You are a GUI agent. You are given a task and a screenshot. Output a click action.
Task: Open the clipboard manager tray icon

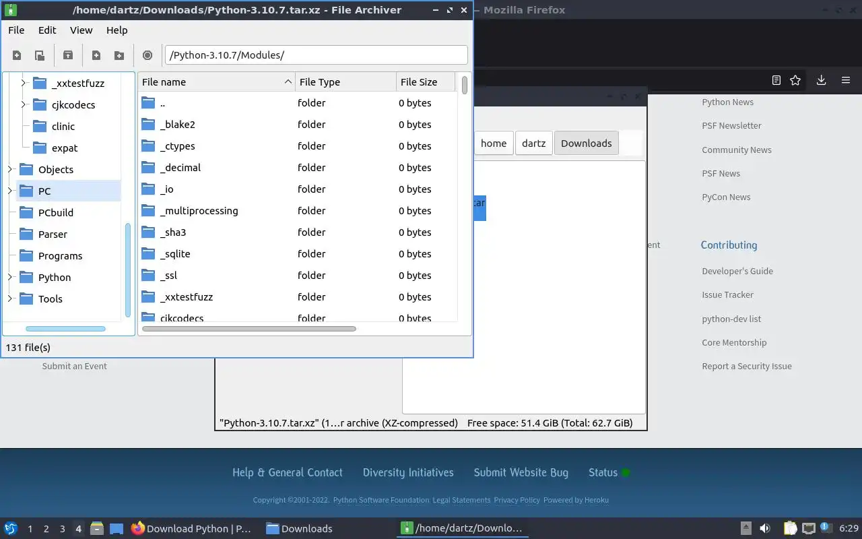tap(790, 528)
